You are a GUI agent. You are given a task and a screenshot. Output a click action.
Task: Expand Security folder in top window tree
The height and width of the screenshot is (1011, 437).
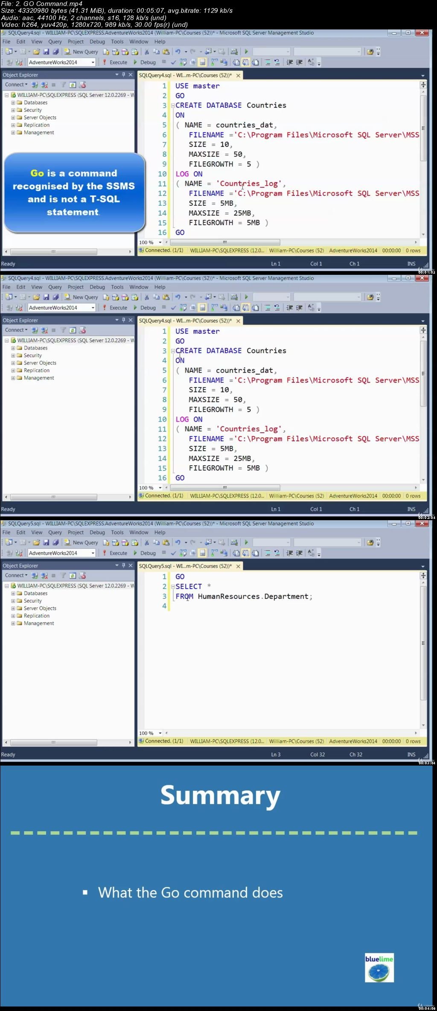coord(13,110)
